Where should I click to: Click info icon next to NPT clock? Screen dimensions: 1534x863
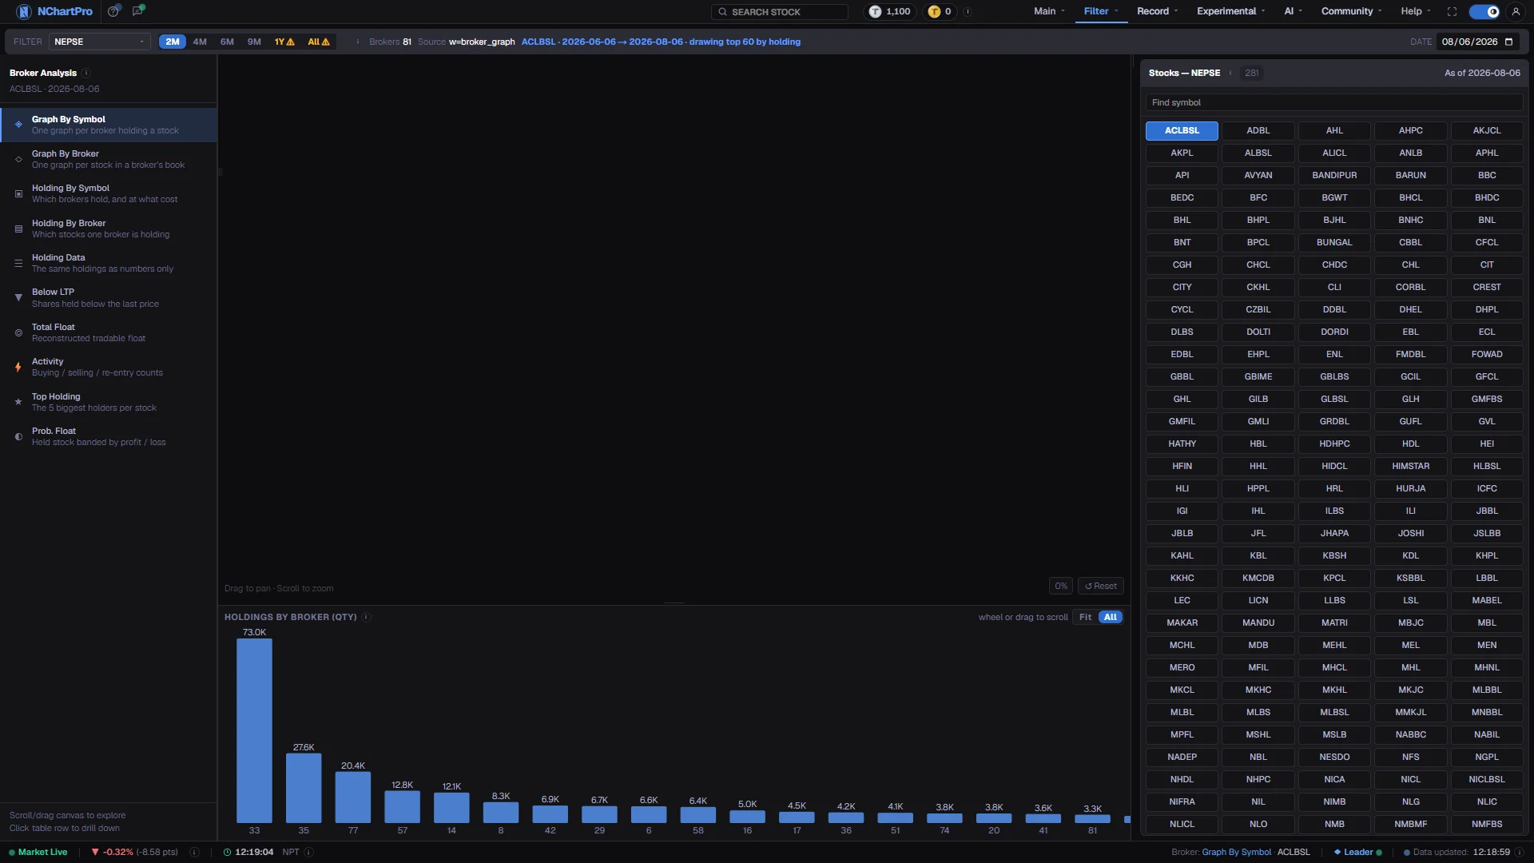[309, 852]
